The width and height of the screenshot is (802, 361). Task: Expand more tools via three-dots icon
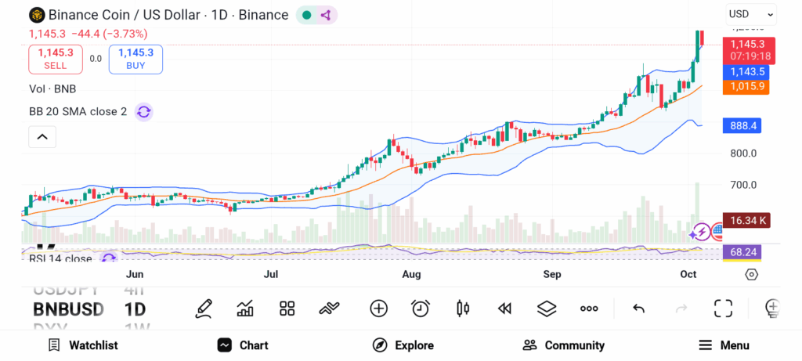(x=589, y=309)
